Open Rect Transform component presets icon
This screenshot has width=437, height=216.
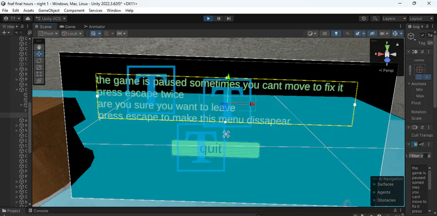click(x=422, y=52)
